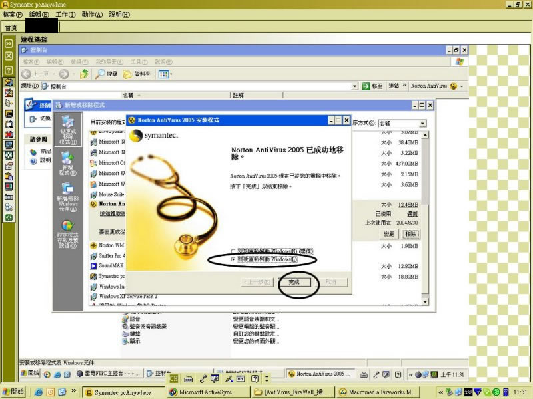
Task: Click the 名稱 column header
Action: (x=175, y=95)
